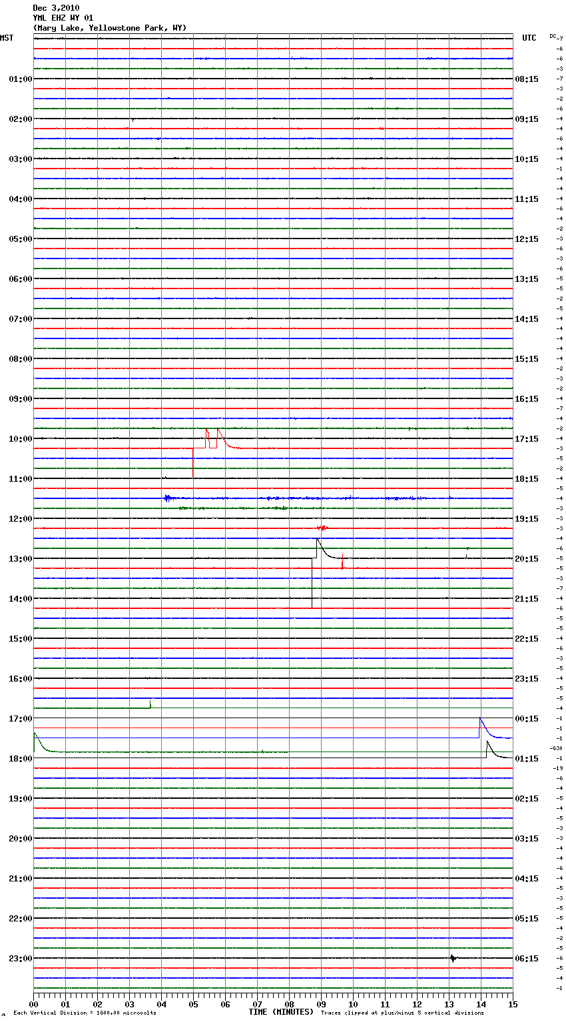This screenshot has height=1022, width=566.
Task: Click the "TIME (MINUTES)" axis title
Action: [281, 1011]
